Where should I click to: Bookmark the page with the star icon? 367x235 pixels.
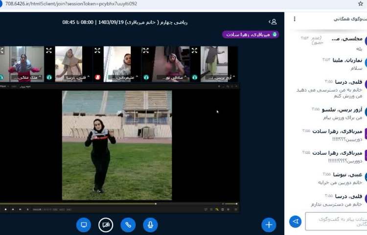(x=361, y=4)
